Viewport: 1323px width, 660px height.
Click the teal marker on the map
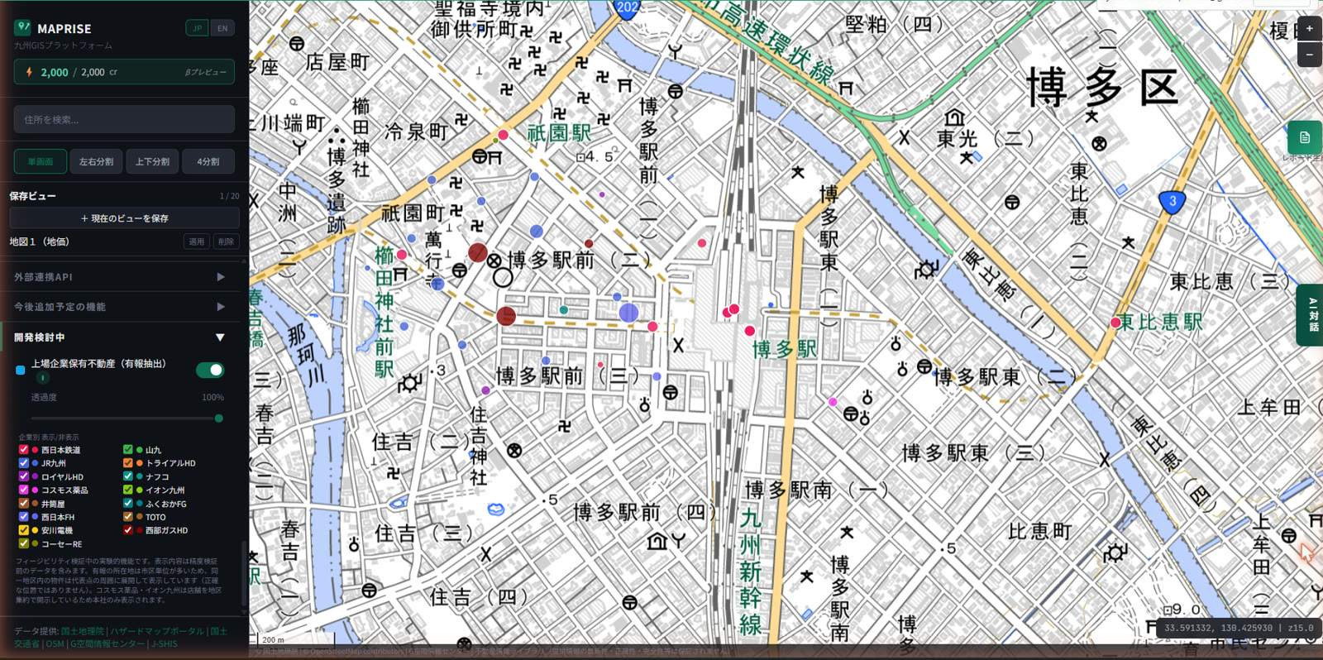pyautogui.click(x=564, y=310)
